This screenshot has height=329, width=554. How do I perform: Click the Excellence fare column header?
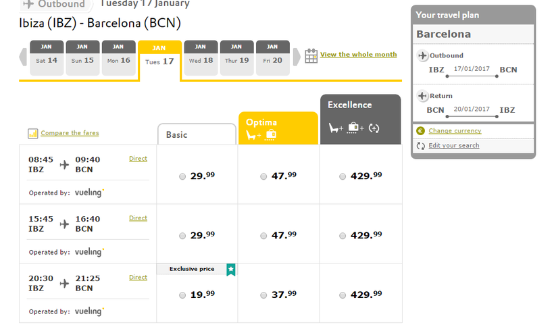[x=360, y=119]
